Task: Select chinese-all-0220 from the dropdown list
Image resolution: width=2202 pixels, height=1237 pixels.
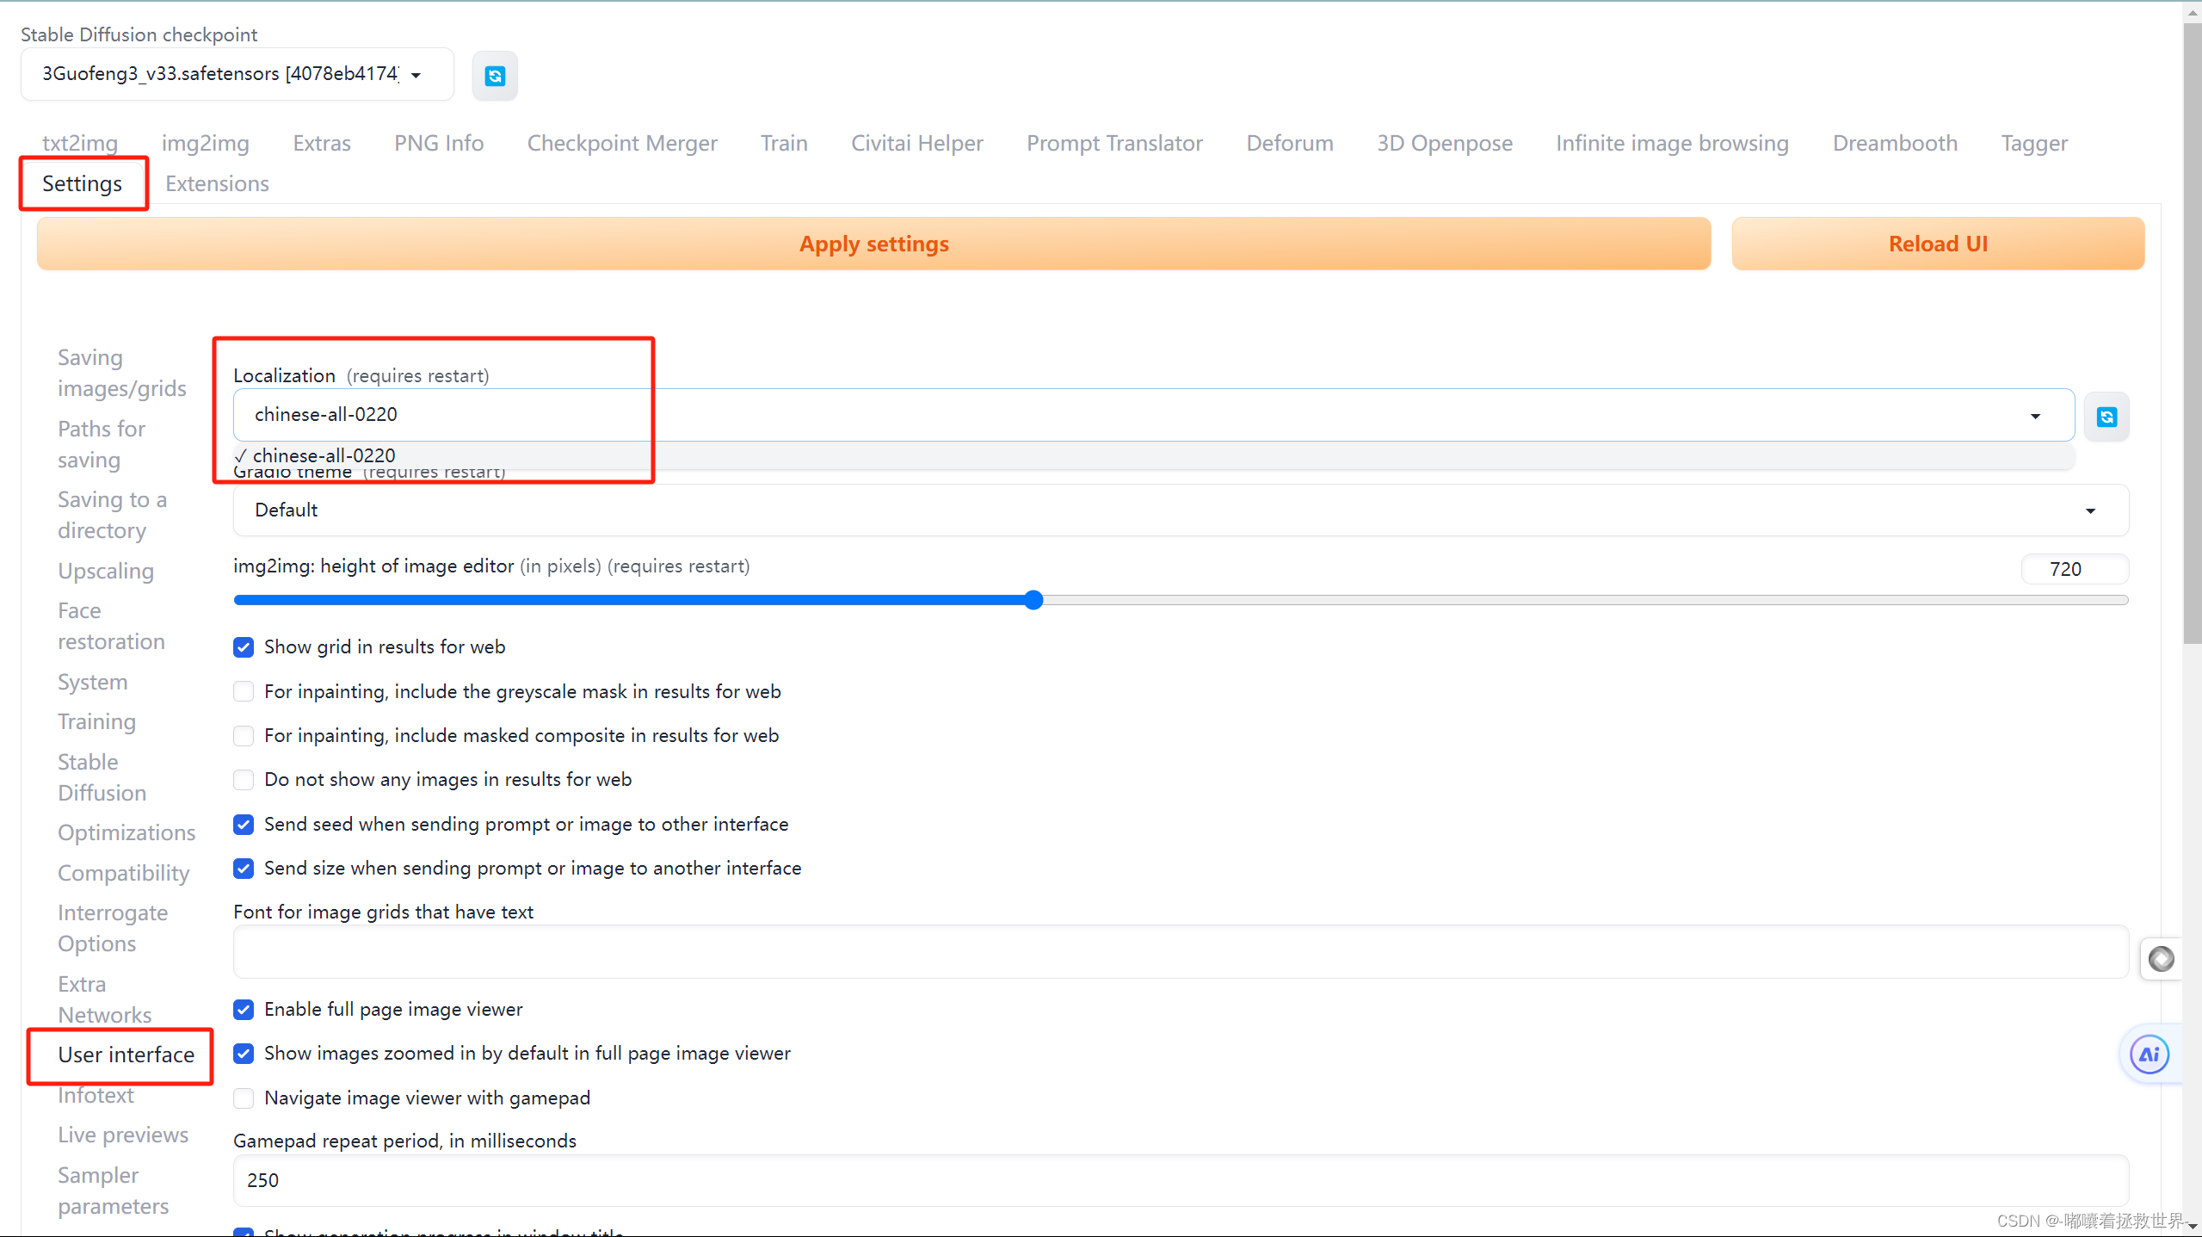Action: click(324, 455)
